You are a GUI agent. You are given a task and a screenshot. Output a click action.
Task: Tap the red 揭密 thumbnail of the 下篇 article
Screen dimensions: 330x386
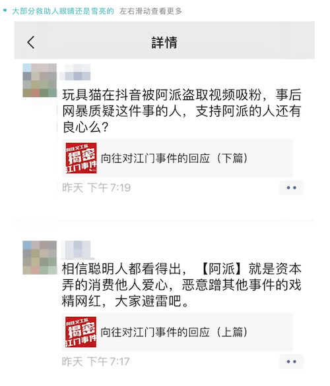pyautogui.click(x=81, y=158)
